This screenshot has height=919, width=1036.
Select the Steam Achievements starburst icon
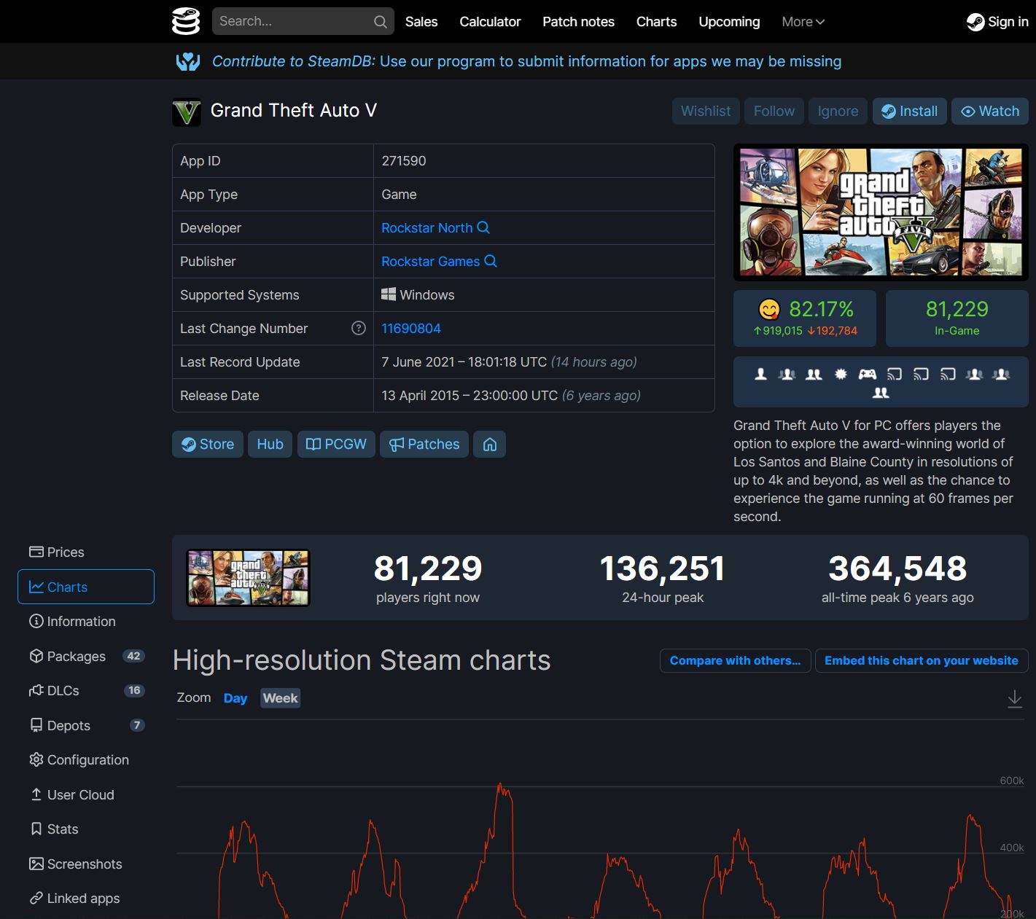pyautogui.click(x=841, y=374)
